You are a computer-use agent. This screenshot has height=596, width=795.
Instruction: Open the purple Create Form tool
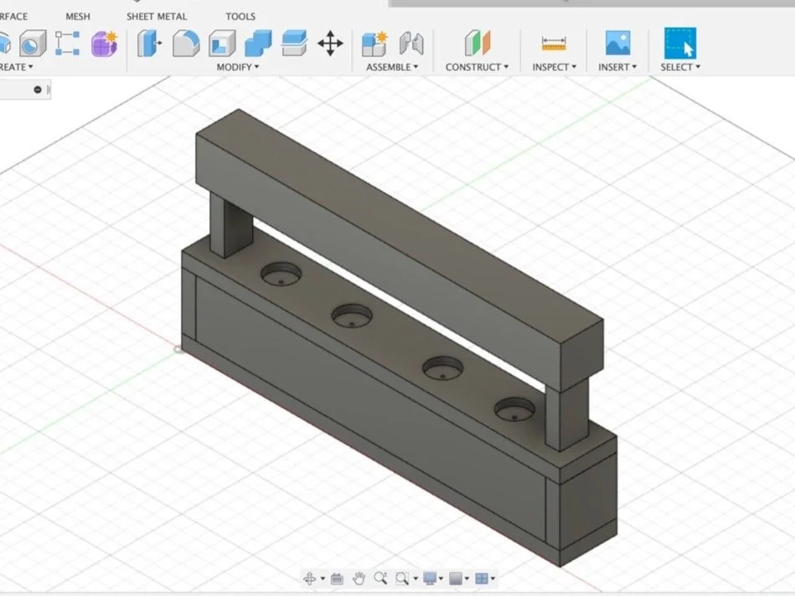(105, 43)
